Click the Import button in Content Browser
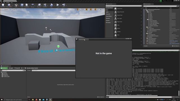The height and width of the screenshot is (101, 180). click(x=11, y=68)
